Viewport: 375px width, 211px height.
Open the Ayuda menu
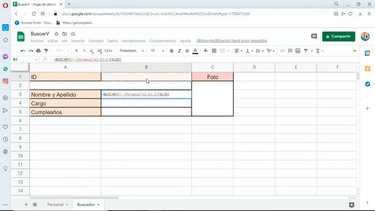(185, 41)
